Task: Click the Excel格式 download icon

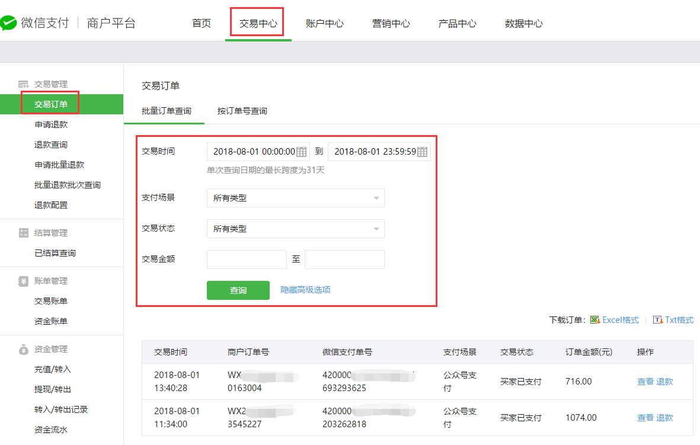Action: tap(595, 320)
